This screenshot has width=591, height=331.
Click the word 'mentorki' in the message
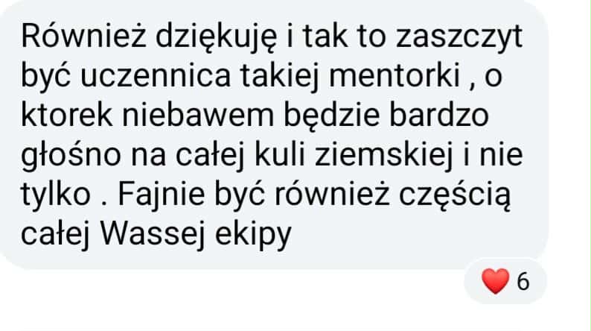(x=394, y=76)
